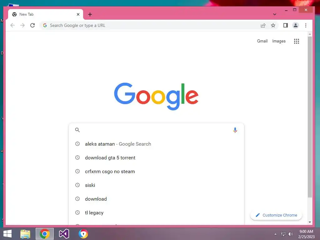Click the magnifier icon in the search box
Viewport: 320px width, 240px height.
77,130
